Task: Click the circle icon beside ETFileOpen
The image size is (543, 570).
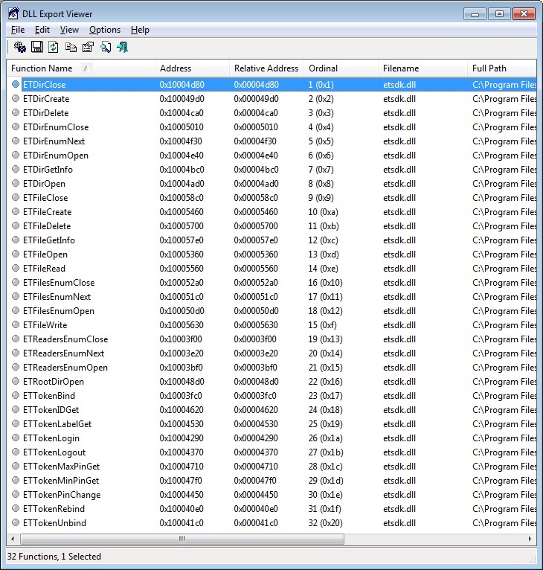Action: click(x=16, y=254)
